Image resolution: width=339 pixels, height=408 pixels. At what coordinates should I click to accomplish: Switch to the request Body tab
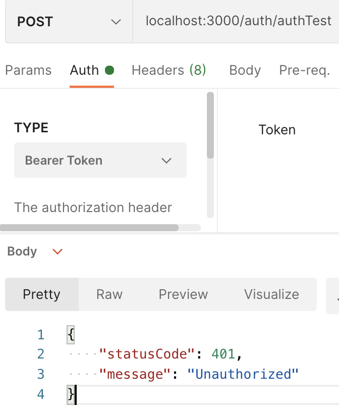coord(245,70)
